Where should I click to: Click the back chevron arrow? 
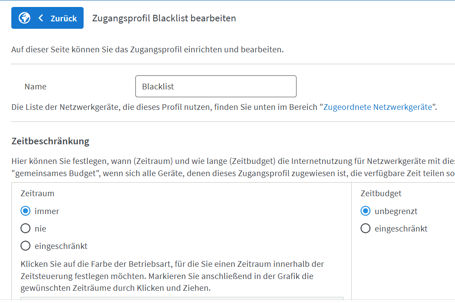tap(41, 18)
